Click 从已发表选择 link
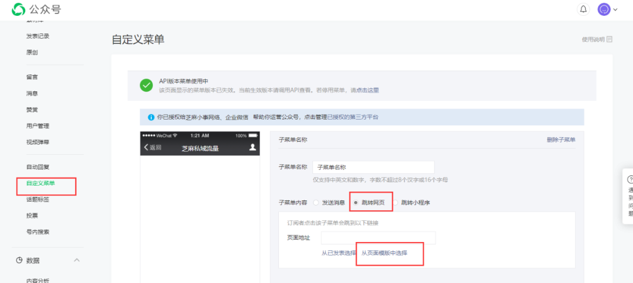 click(339, 253)
